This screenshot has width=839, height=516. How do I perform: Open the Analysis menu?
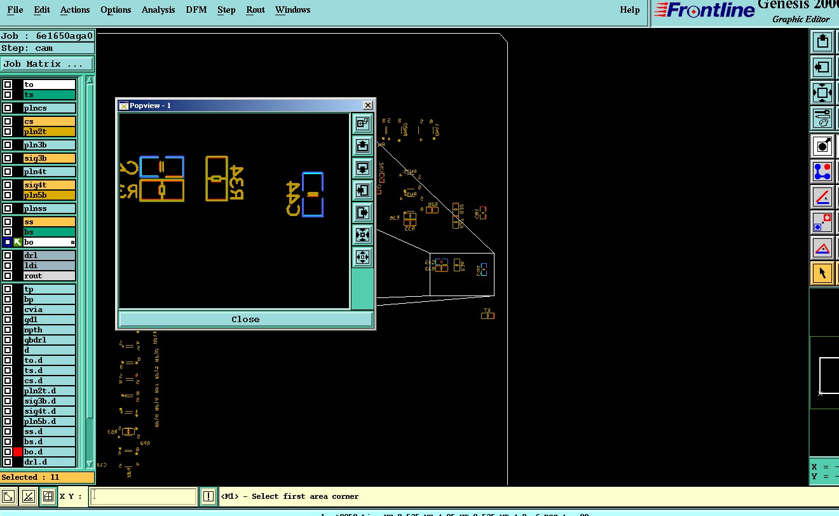click(x=158, y=10)
